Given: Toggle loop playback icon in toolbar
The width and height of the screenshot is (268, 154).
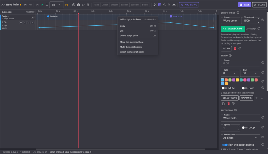Looking at the screenshot, I should click(47, 5).
